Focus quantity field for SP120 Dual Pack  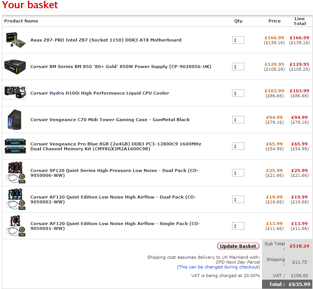click(x=238, y=173)
